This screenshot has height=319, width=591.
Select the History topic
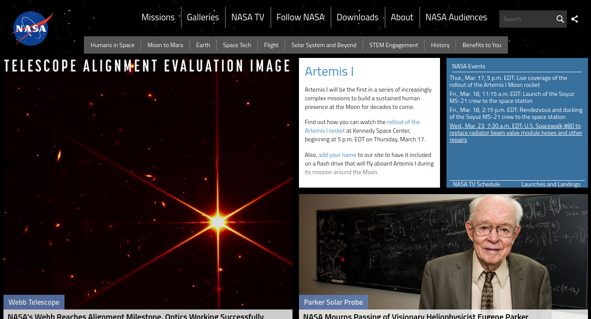pos(440,45)
